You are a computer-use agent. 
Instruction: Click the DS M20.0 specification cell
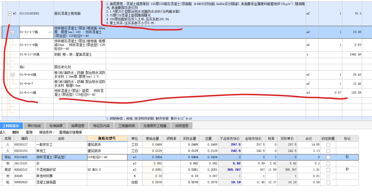tap(107, 170)
